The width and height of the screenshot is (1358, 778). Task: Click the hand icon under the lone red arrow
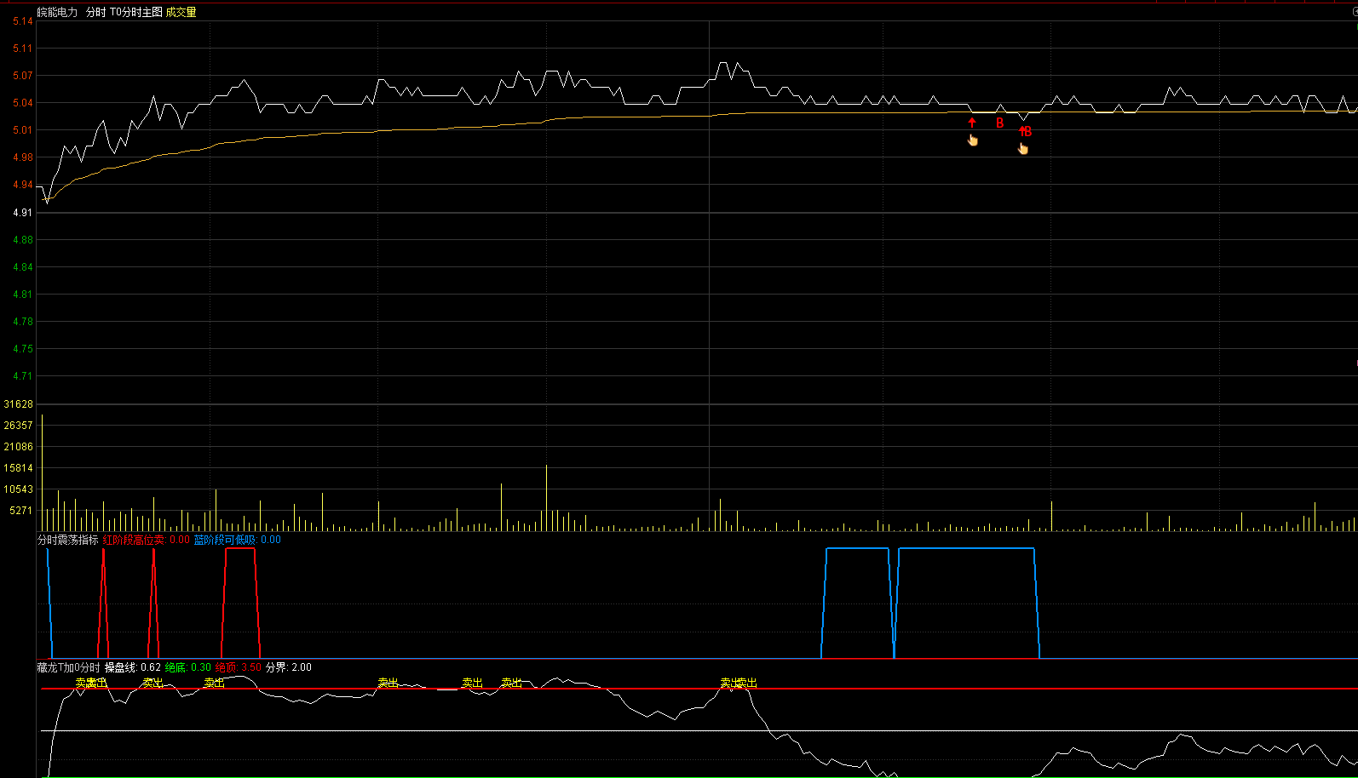click(x=972, y=140)
